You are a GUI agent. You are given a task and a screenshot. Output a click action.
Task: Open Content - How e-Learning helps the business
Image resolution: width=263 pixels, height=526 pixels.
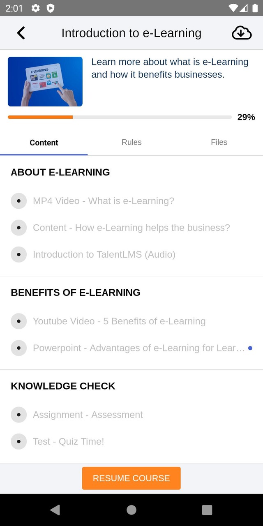point(131,228)
